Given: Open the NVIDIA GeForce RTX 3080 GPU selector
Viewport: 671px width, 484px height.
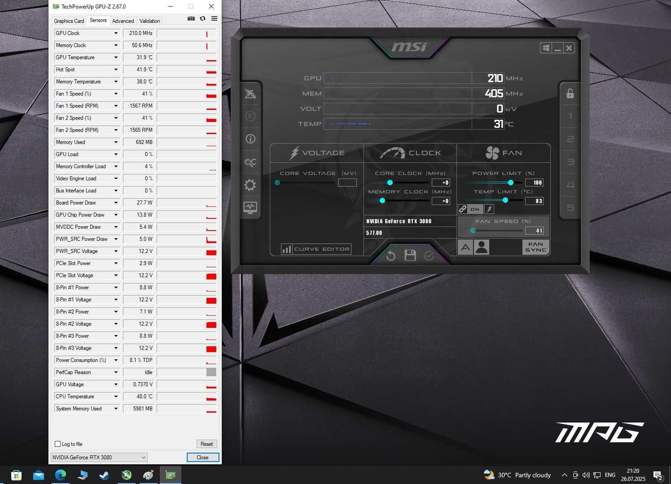Looking at the screenshot, I should (99, 458).
